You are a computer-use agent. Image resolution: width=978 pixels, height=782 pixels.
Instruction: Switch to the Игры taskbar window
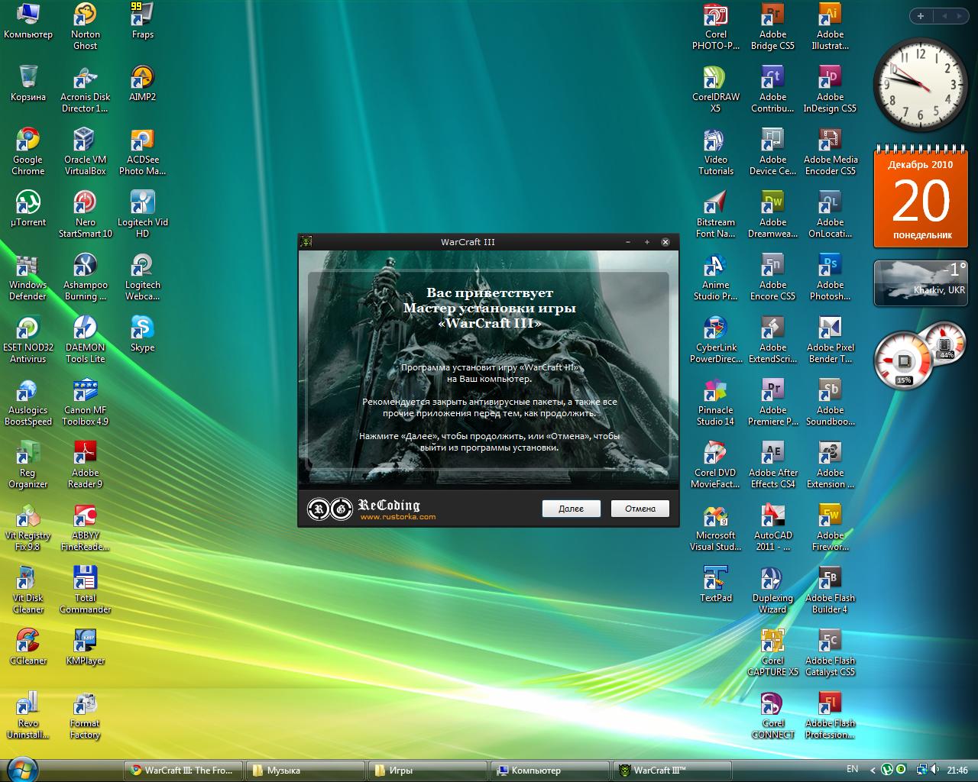click(x=426, y=771)
